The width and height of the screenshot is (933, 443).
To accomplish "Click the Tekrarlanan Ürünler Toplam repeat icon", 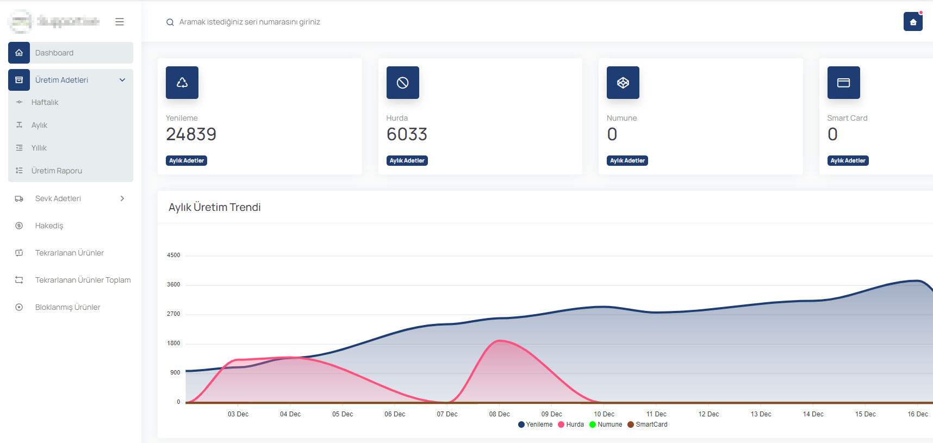I will pyautogui.click(x=19, y=280).
